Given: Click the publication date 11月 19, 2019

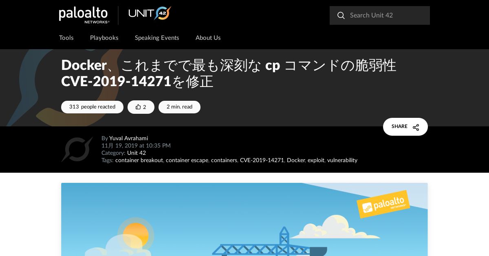Looking at the screenshot, I should (136, 146).
